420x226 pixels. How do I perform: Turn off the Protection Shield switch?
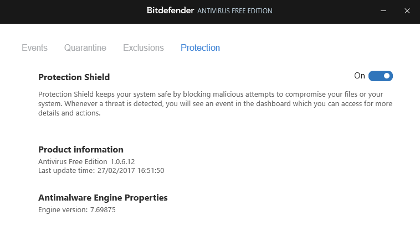[x=381, y=76]
